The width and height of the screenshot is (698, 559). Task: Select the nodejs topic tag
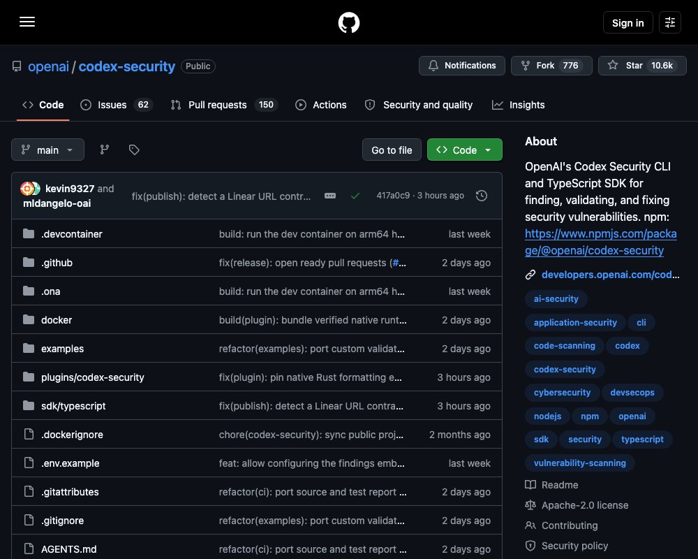click(547, 416)
